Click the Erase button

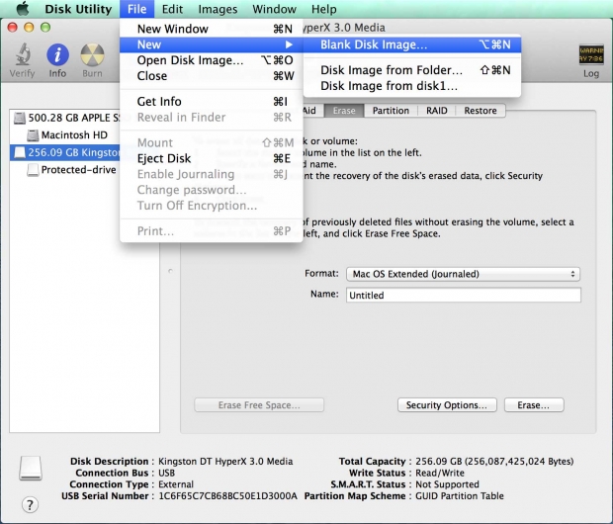coord(534,405)
